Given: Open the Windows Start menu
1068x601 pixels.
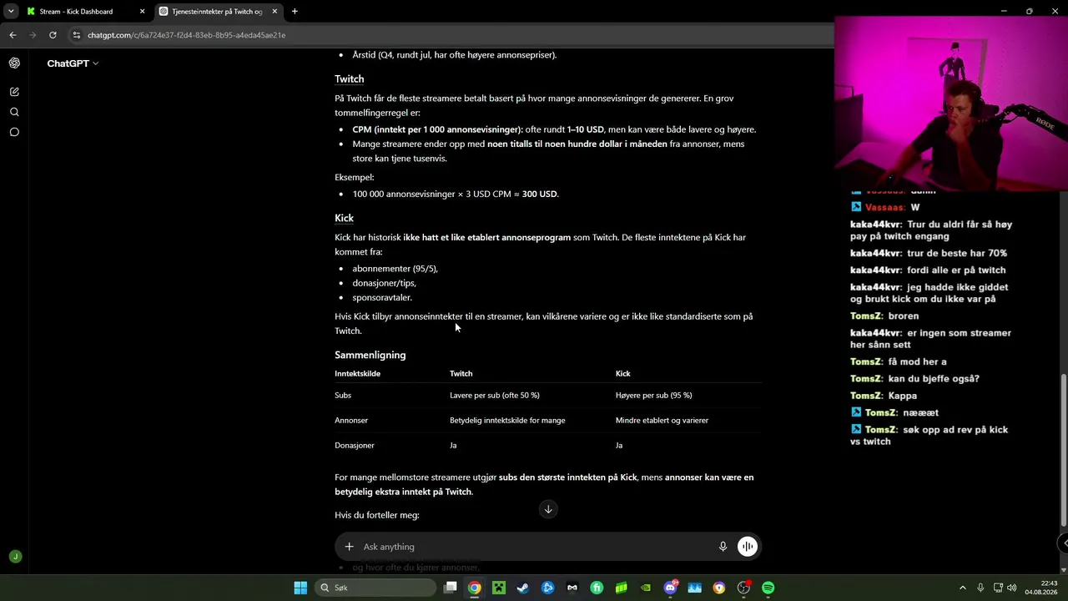Looking at the screenshot, I should (300, 588).
